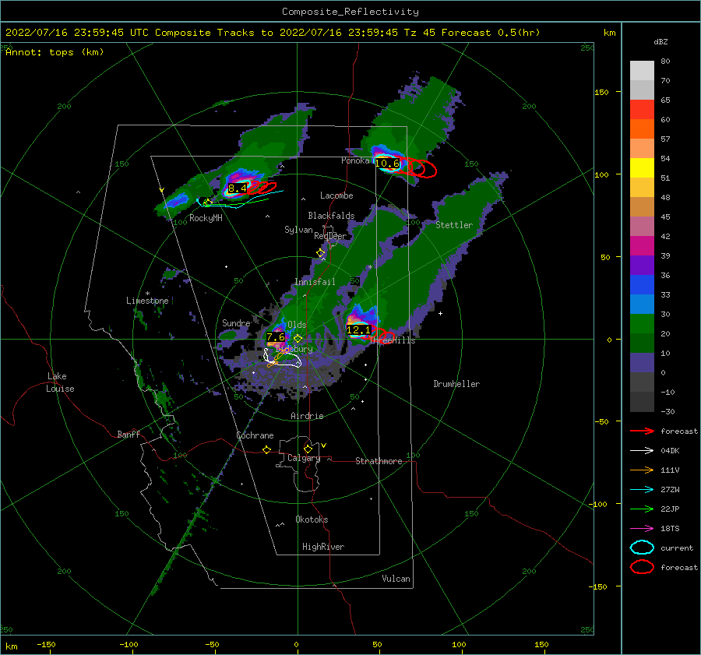Select the storm top label 7.6
The image size is (701, 655).
click(276, 337)
